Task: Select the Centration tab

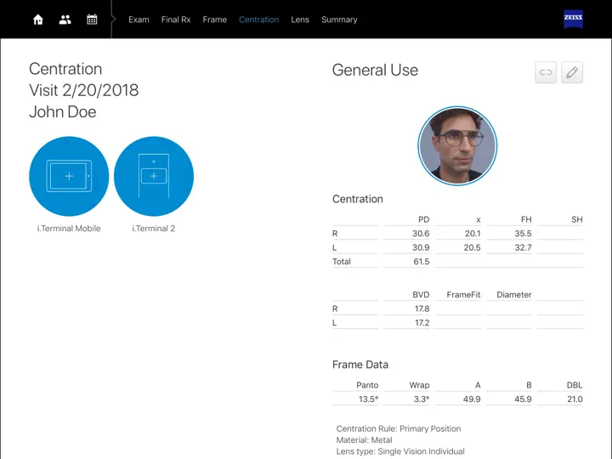Action: pos(258,20)
